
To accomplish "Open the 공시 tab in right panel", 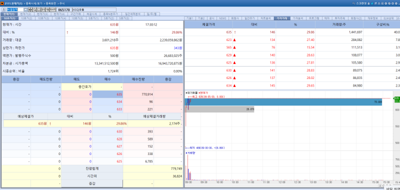I will click(212, 18).
